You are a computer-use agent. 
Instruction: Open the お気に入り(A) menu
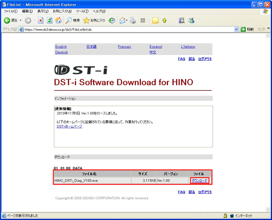click(62, 11)
